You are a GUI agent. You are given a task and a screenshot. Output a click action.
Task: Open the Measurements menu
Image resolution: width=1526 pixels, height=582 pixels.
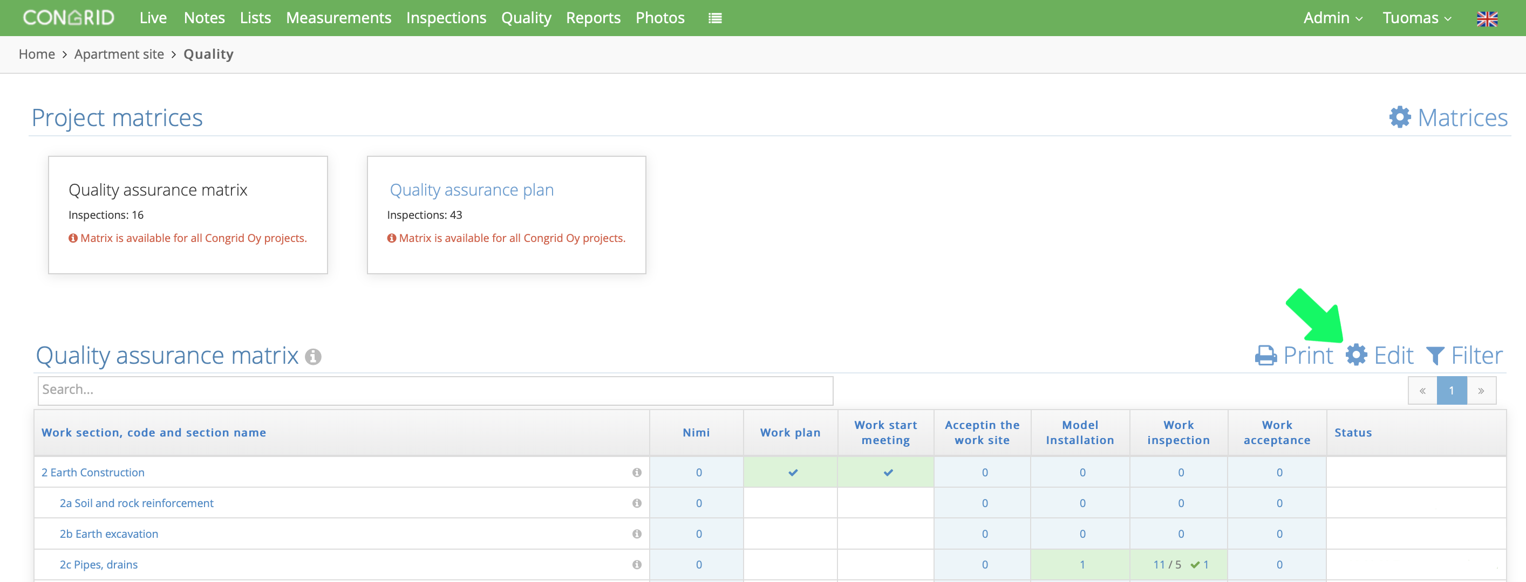[338, 18]
